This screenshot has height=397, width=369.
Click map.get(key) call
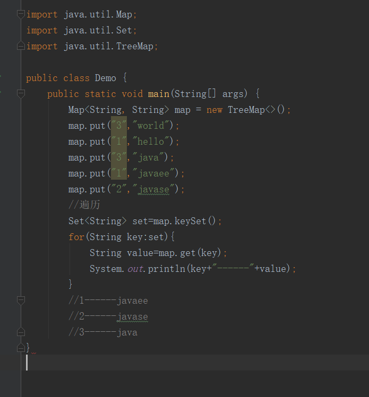(190, 253)
